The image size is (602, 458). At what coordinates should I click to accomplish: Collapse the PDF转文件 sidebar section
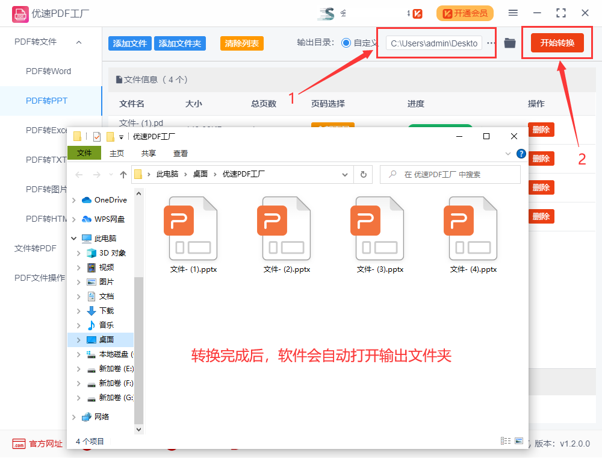(x=79, y=42)
